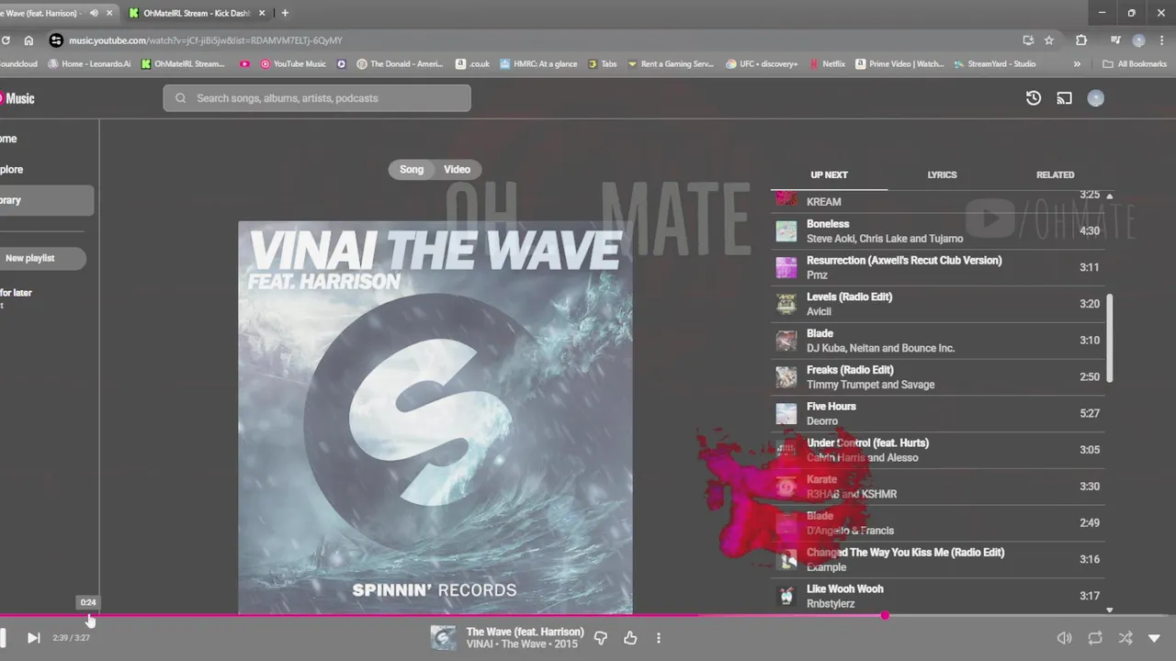Open the RELATED tab
1176x661 pixels.
point(1055,174)
